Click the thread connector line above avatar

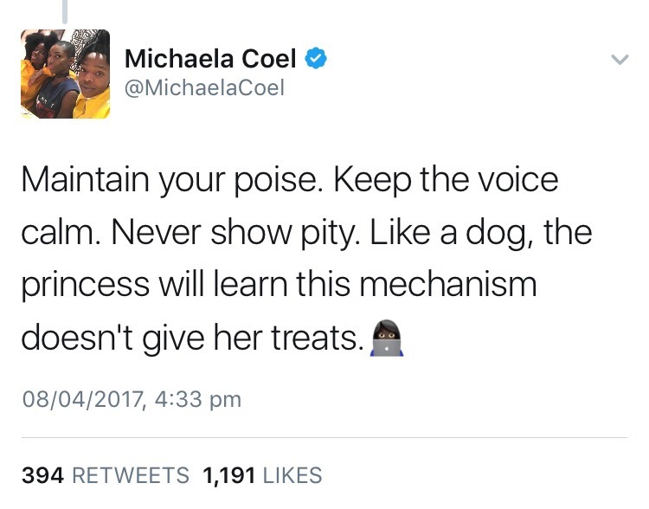pos(66,11)
